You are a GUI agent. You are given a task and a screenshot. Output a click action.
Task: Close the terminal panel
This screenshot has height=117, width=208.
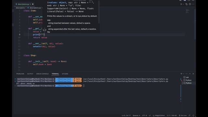tap(193, 74)
